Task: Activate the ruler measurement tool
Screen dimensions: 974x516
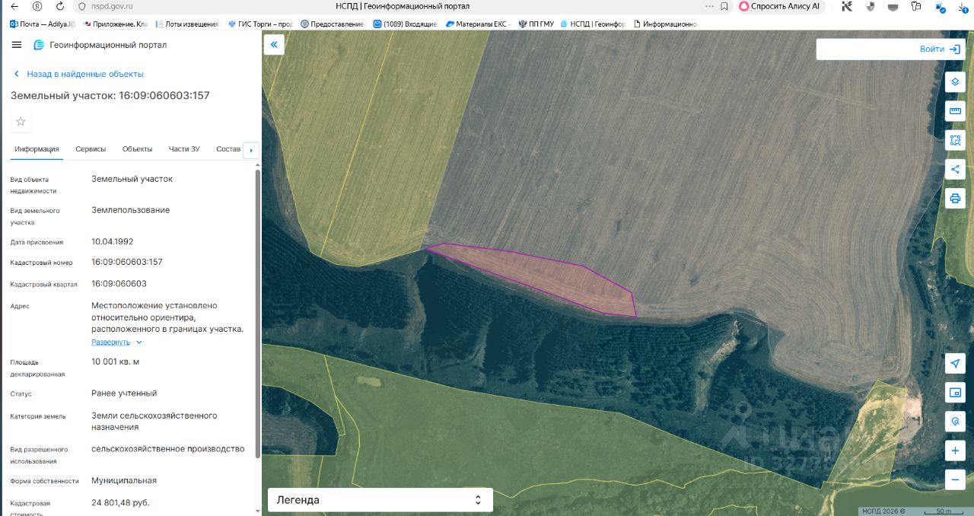Action: coord(955,111)
